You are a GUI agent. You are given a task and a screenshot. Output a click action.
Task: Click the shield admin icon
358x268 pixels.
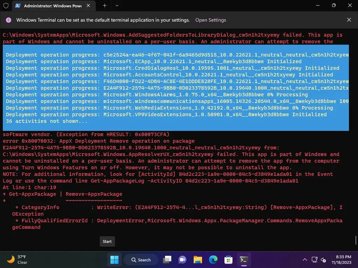tap(6, 6)
